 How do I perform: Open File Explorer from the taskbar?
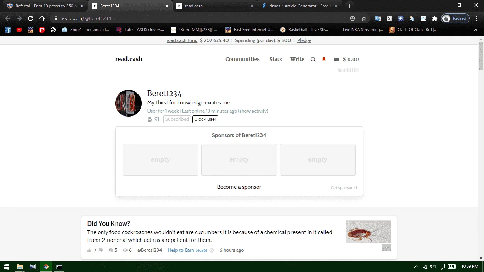click(x=20, y=267)
